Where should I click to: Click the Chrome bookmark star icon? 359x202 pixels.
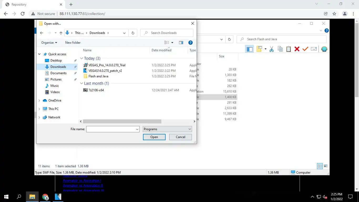(334, 14)
